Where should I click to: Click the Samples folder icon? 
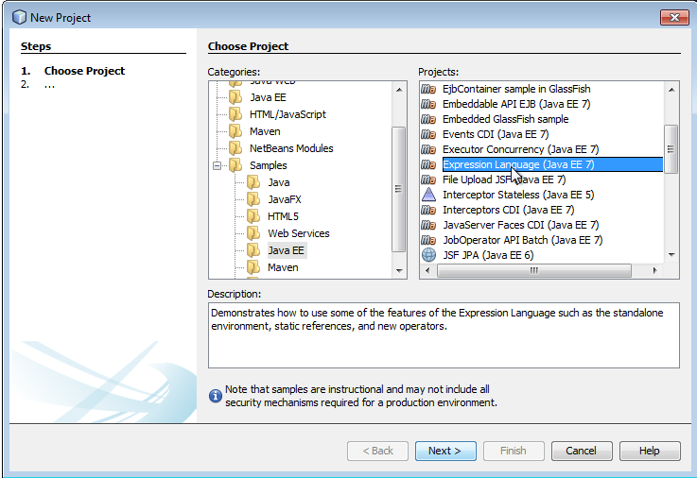235,165
